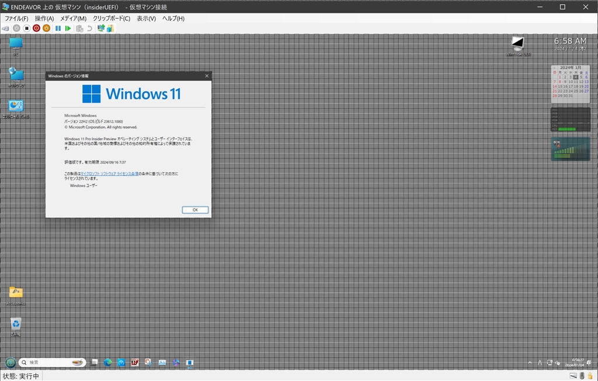
Task: Click the Ctrl+Alt+Del toolbar icon
Action: pyautogui.click(x=6, y=28)
